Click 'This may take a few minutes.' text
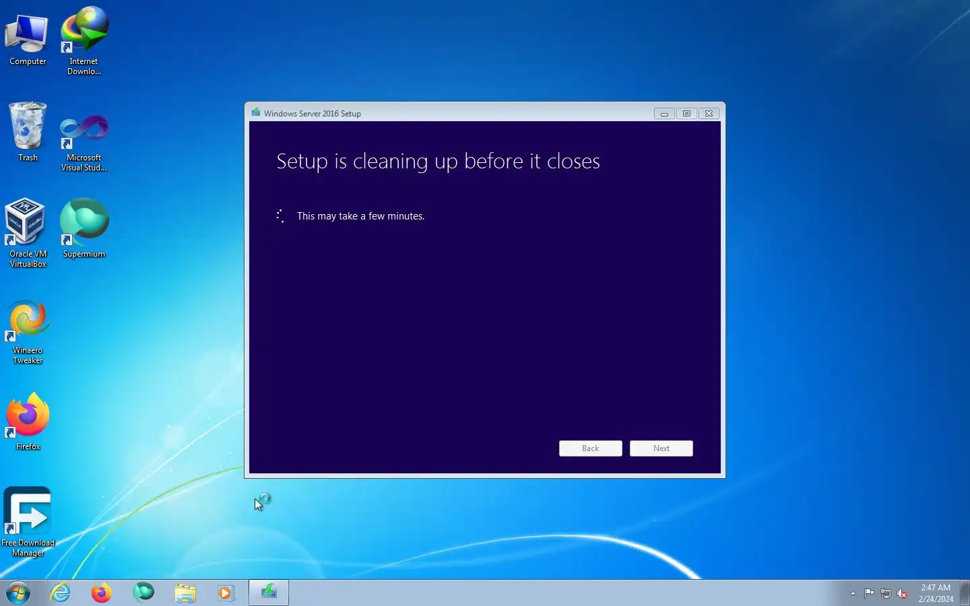 tap(360, 216)
